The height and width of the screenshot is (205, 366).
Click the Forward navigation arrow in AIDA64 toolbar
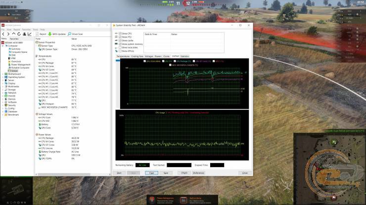pyautogui.click(x=8, y=34)
